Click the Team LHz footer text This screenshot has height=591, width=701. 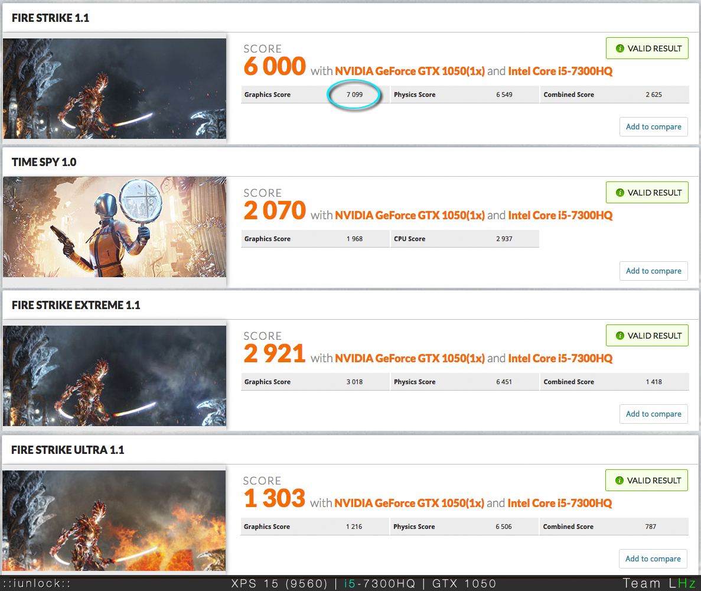660,583
